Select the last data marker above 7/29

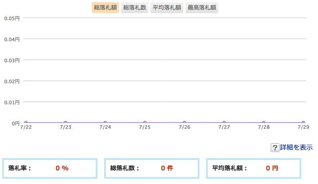point(303,123)
